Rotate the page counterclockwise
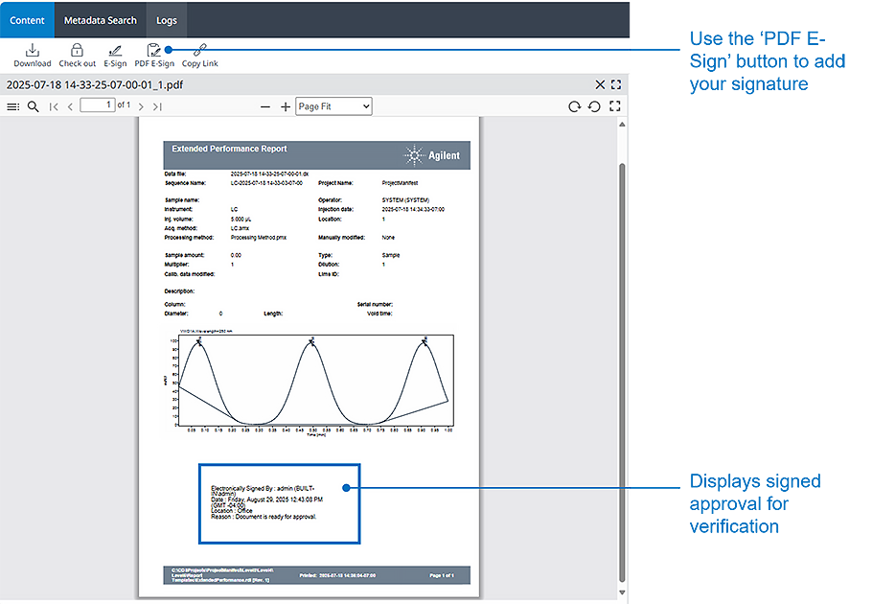Screen dimensions: 872x604 (594, 106)
